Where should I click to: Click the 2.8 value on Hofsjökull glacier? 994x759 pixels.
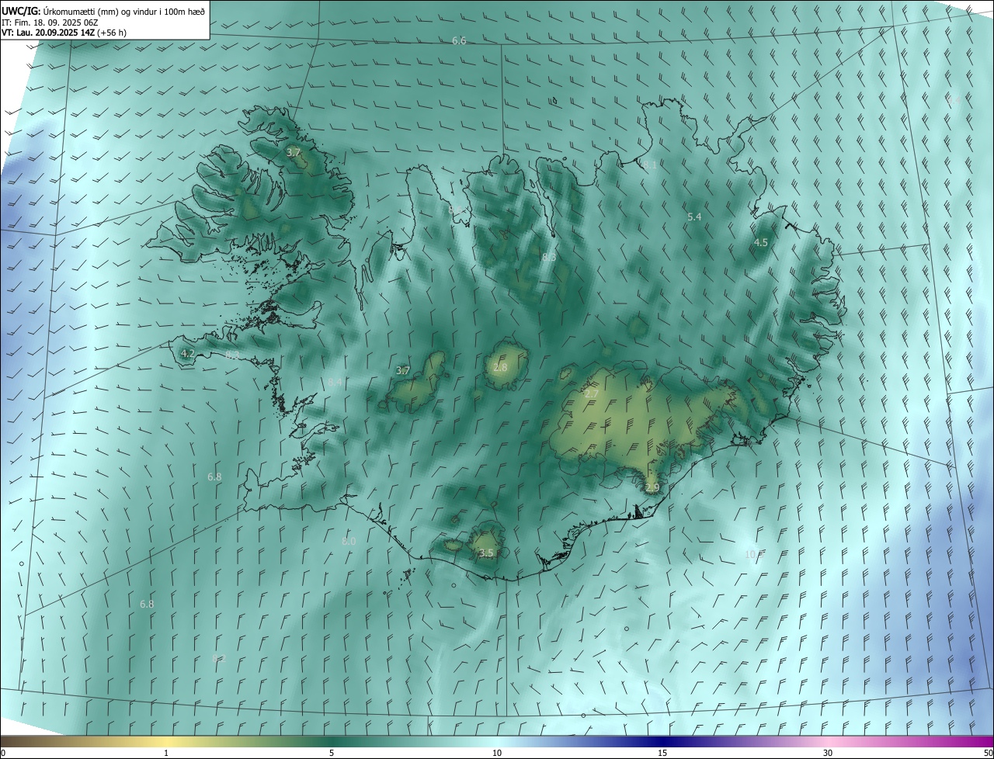coord(500,367)
